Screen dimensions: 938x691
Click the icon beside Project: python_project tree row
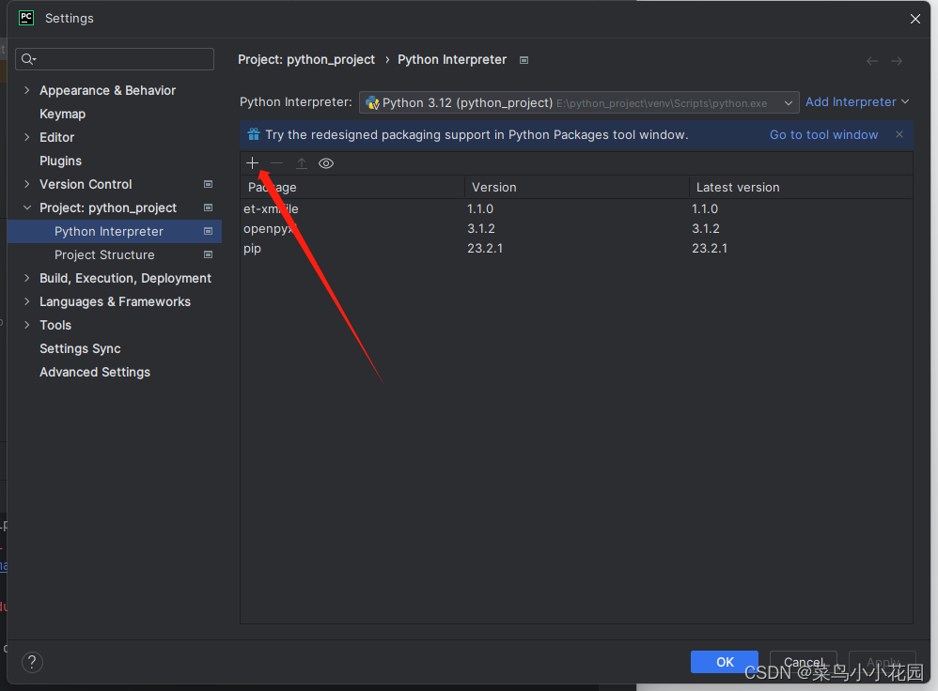(208, 207)
